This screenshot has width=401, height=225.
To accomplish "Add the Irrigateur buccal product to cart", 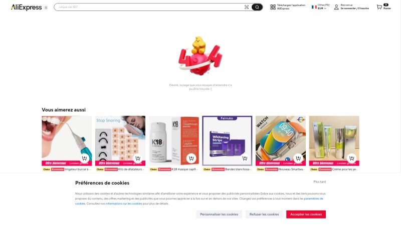I will [84, 158].
